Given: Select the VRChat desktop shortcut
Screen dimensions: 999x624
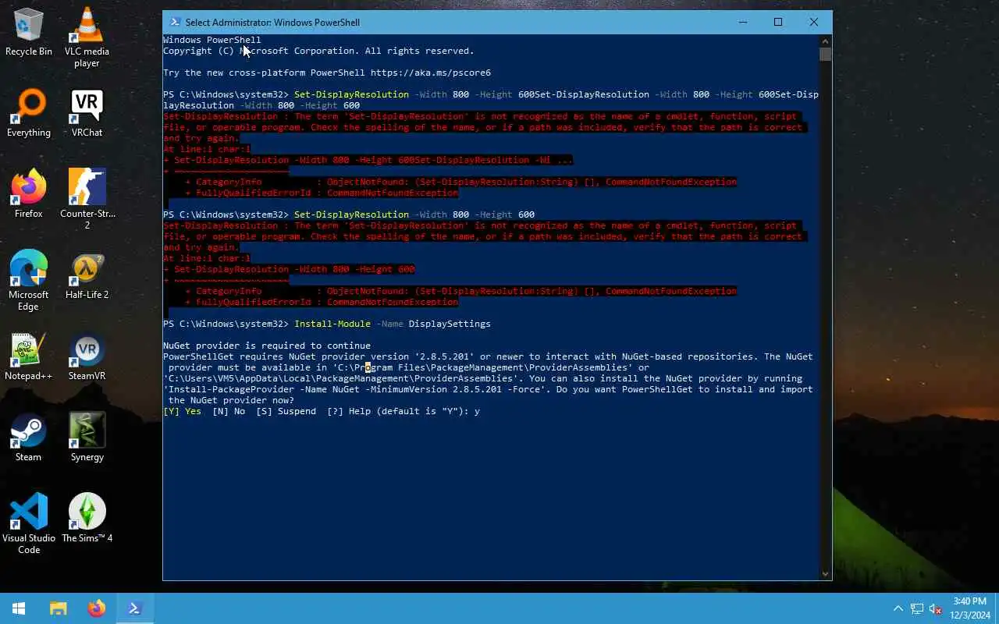Looking at the screenshot, I should pyautogui.click(x=87, y=114).
